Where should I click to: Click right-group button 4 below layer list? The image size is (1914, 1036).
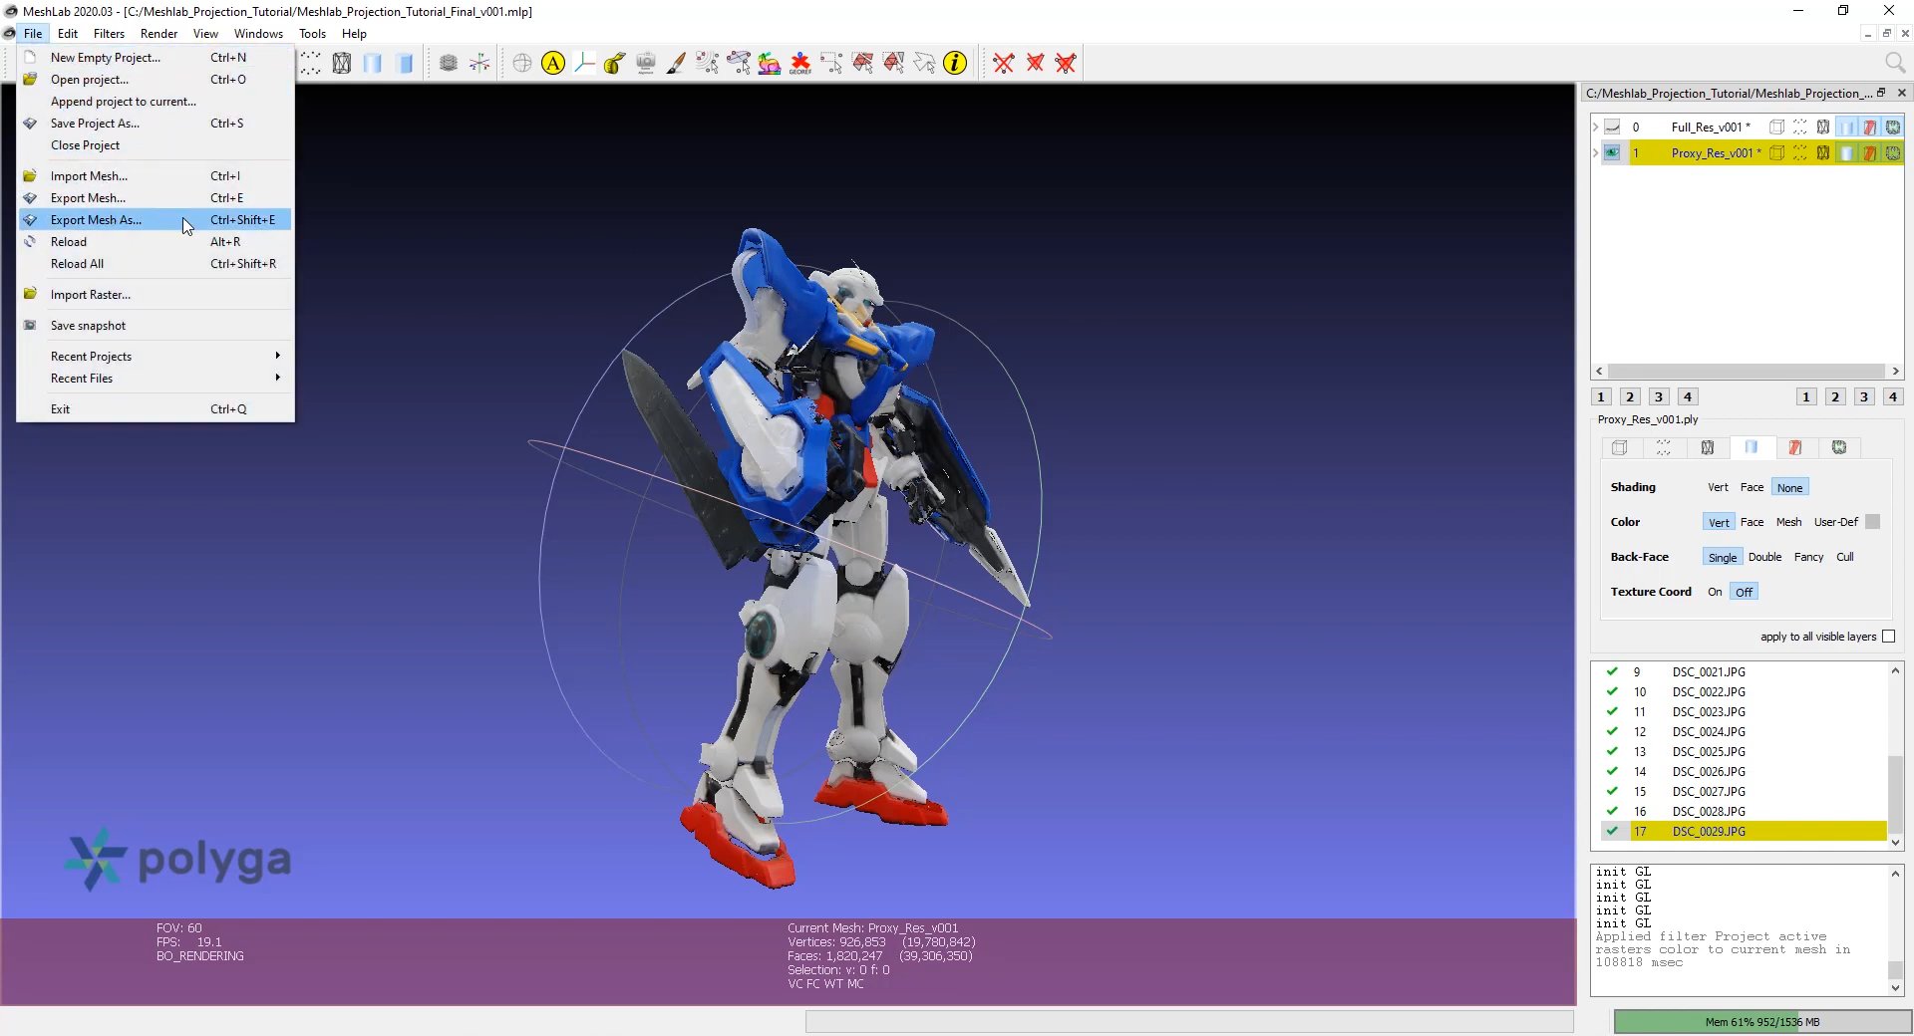[1893, 396]
